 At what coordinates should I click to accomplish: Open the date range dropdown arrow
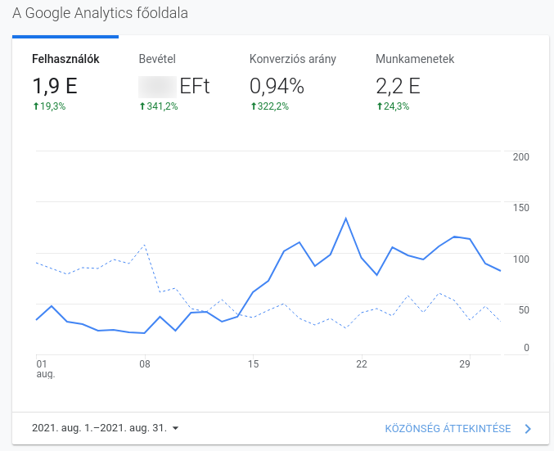pyautogui.click(x=175, y=428)
